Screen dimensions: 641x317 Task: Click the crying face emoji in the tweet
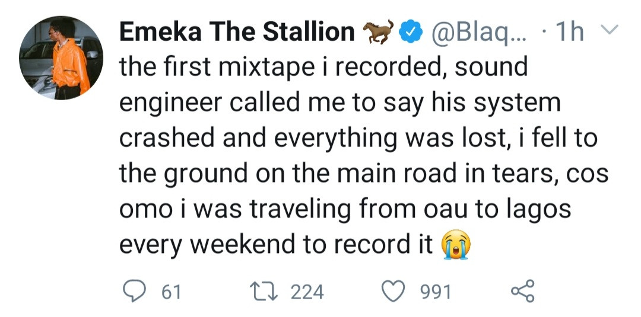point(455,246)
